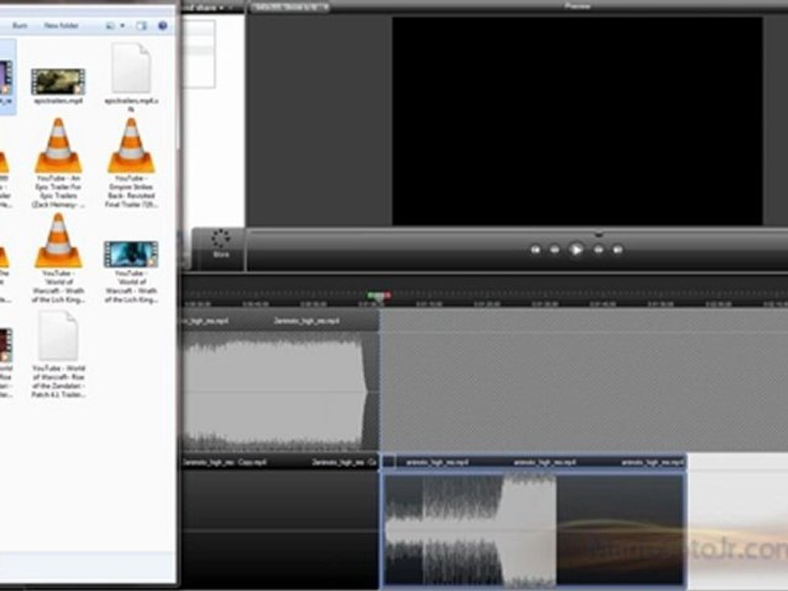This screenshot has height=591, width=788.
Task: Click Explorer's help question mark icon
Action: (x=163, y=25)
